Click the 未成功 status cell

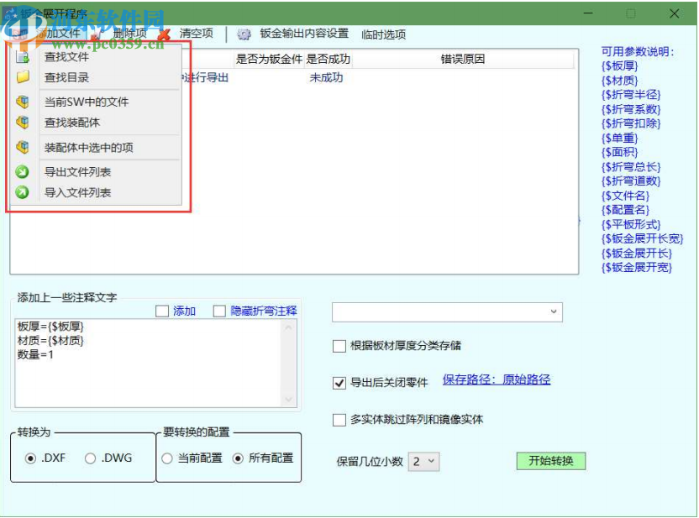click(x=326, y=78)
